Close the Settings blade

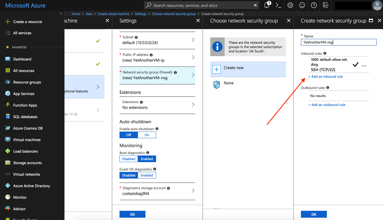[198, 20]
